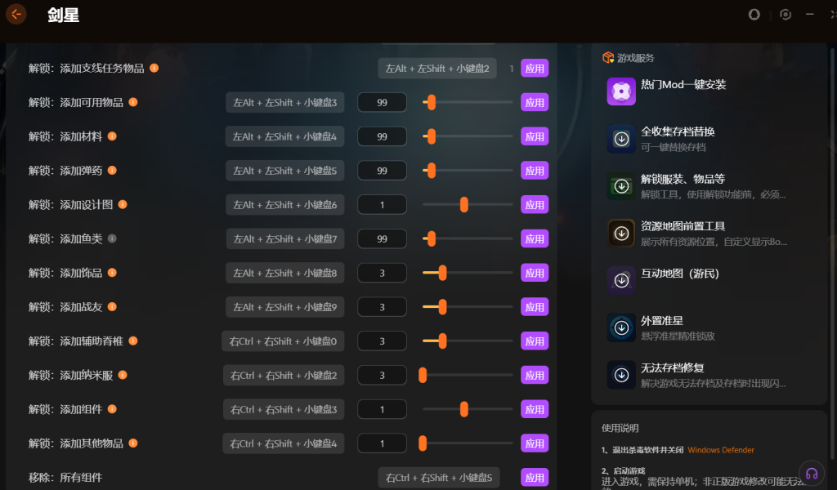The height and width of the screenshot is (490, 837).
Task: Click the 热门Mod一键安装 icon
Action: pos(621,91)
